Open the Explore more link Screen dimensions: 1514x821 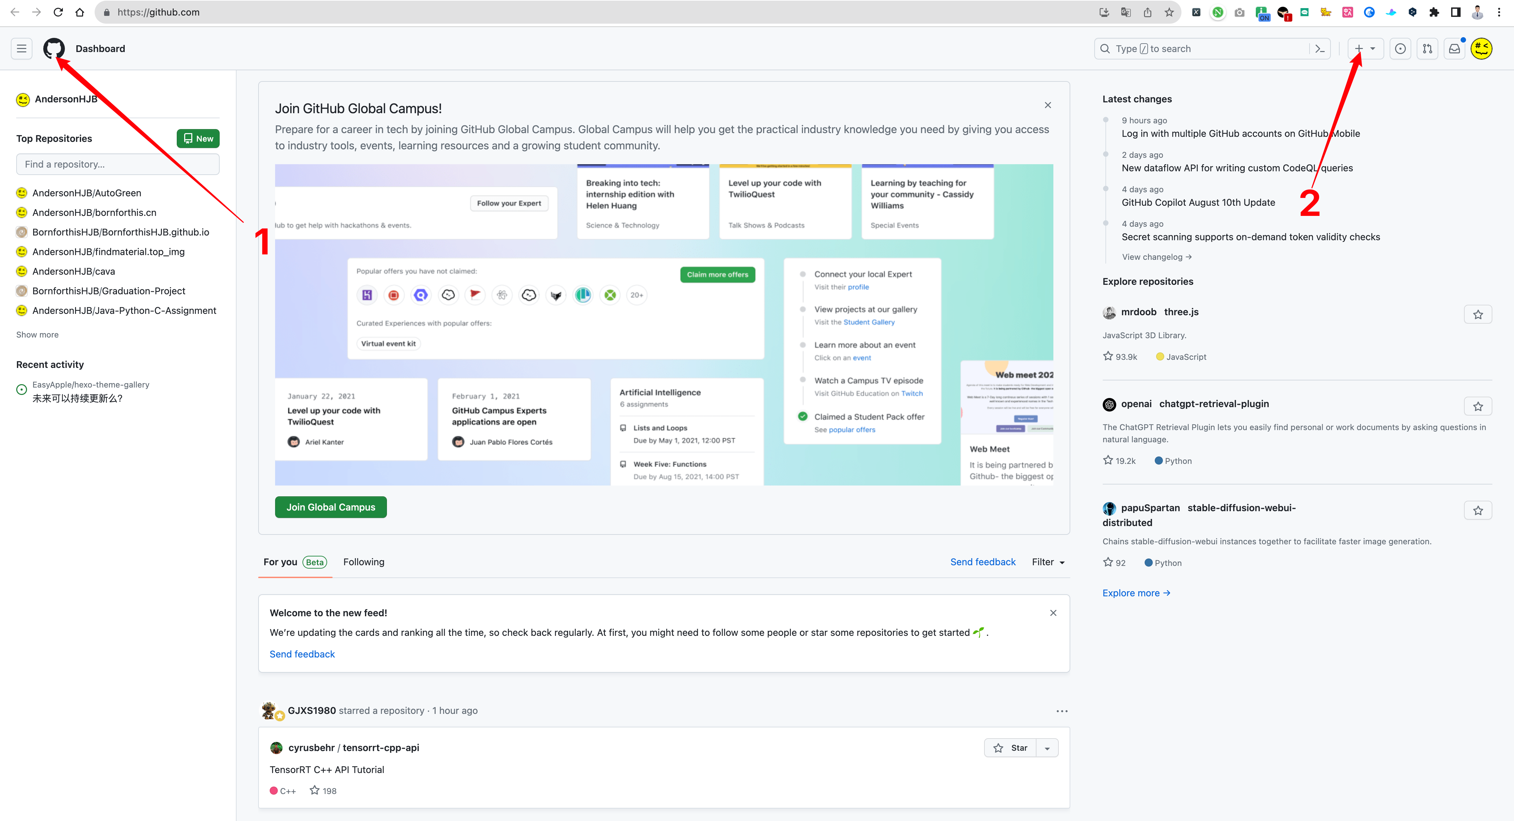click(x=1137, y=593)
